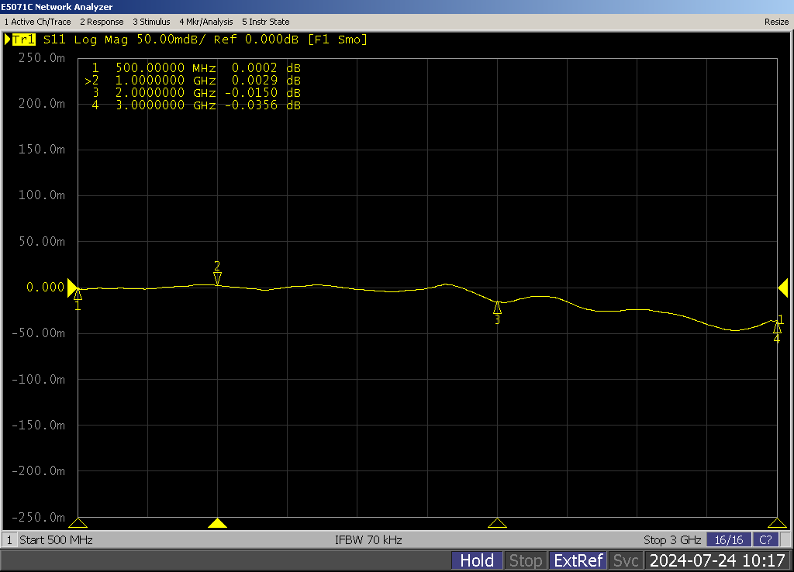Expand the 4 Mkr/Analysis menu
Screen dimensions: 794x572
tap(205, 22)
